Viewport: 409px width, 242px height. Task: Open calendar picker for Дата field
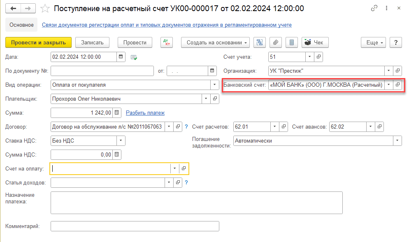pyautogui.click(x=121, y=57)
